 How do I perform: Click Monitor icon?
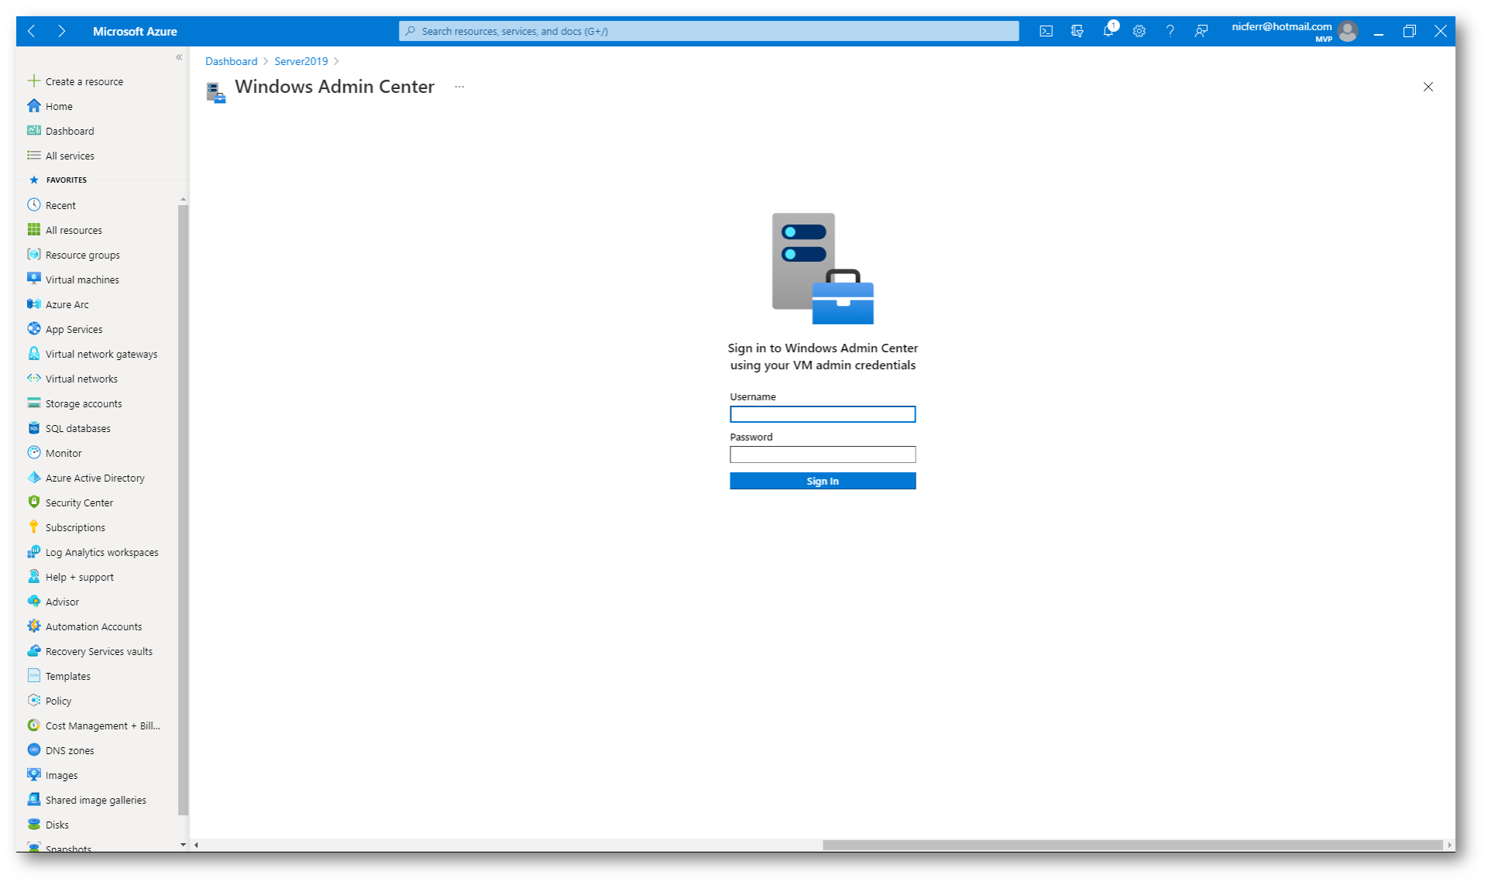click(x=34, y=453)
